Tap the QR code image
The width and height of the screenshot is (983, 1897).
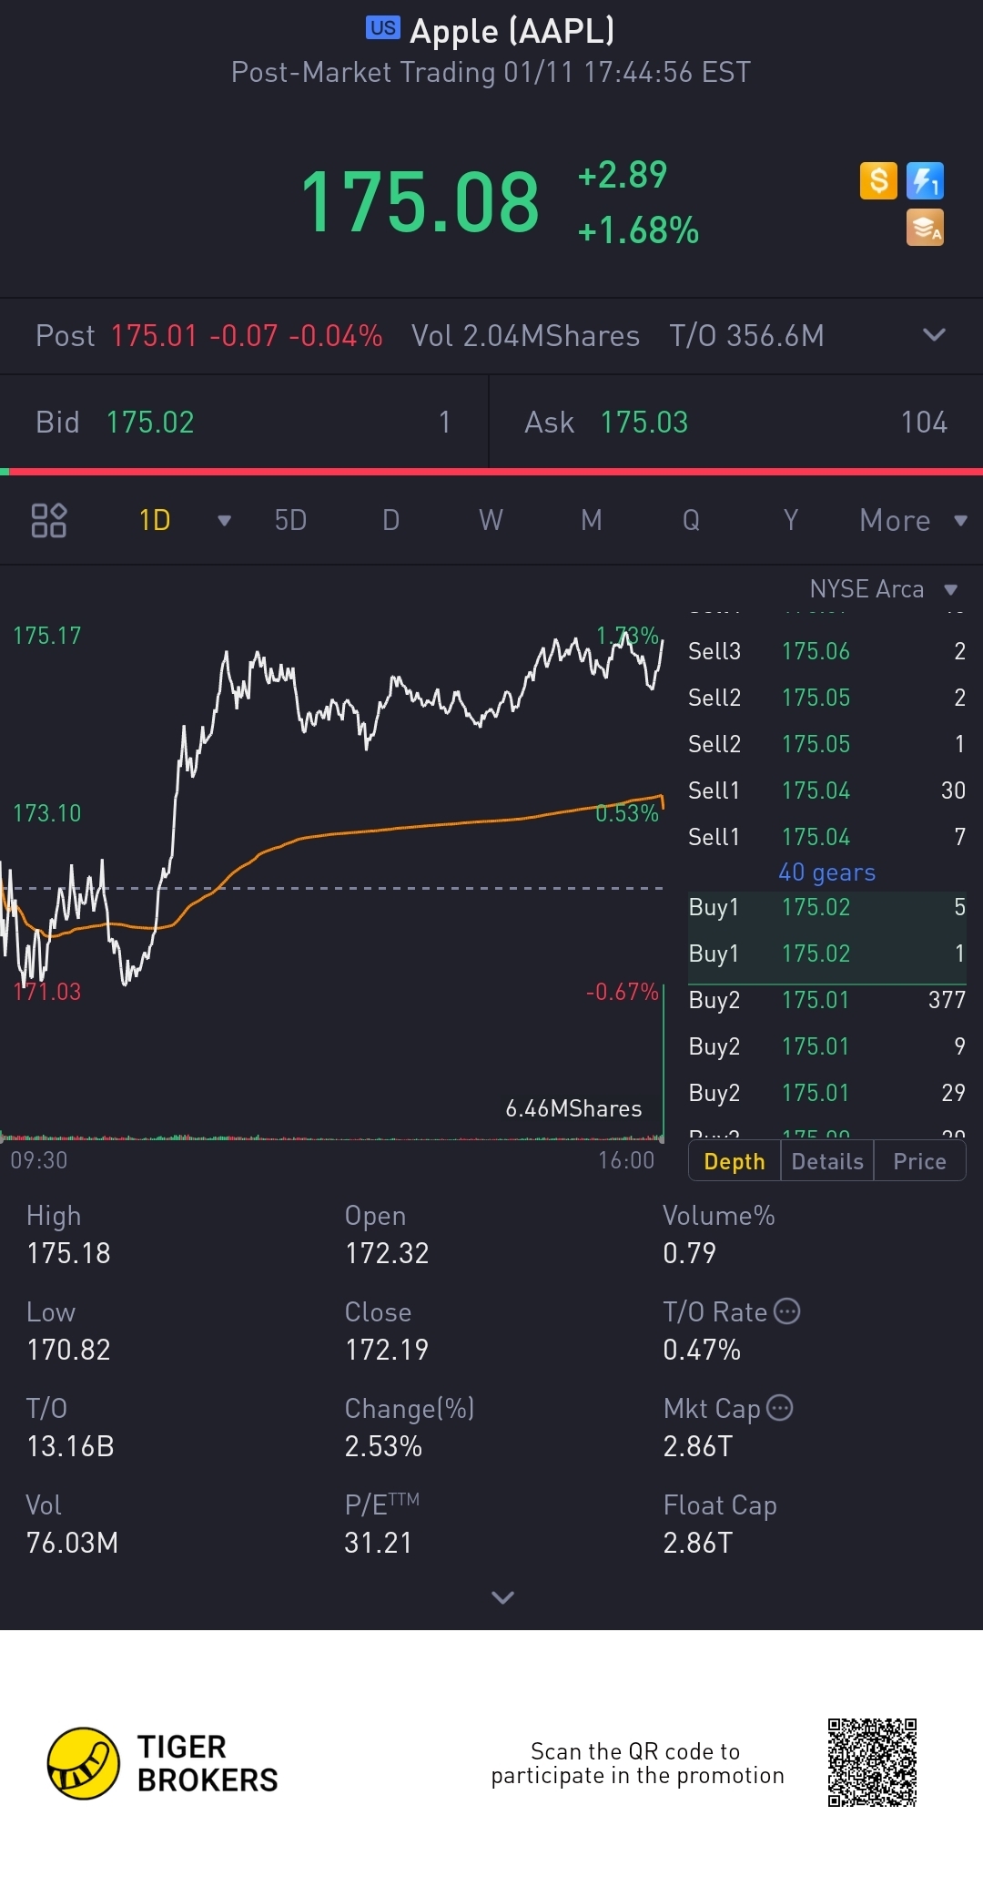pos(872,1763)
